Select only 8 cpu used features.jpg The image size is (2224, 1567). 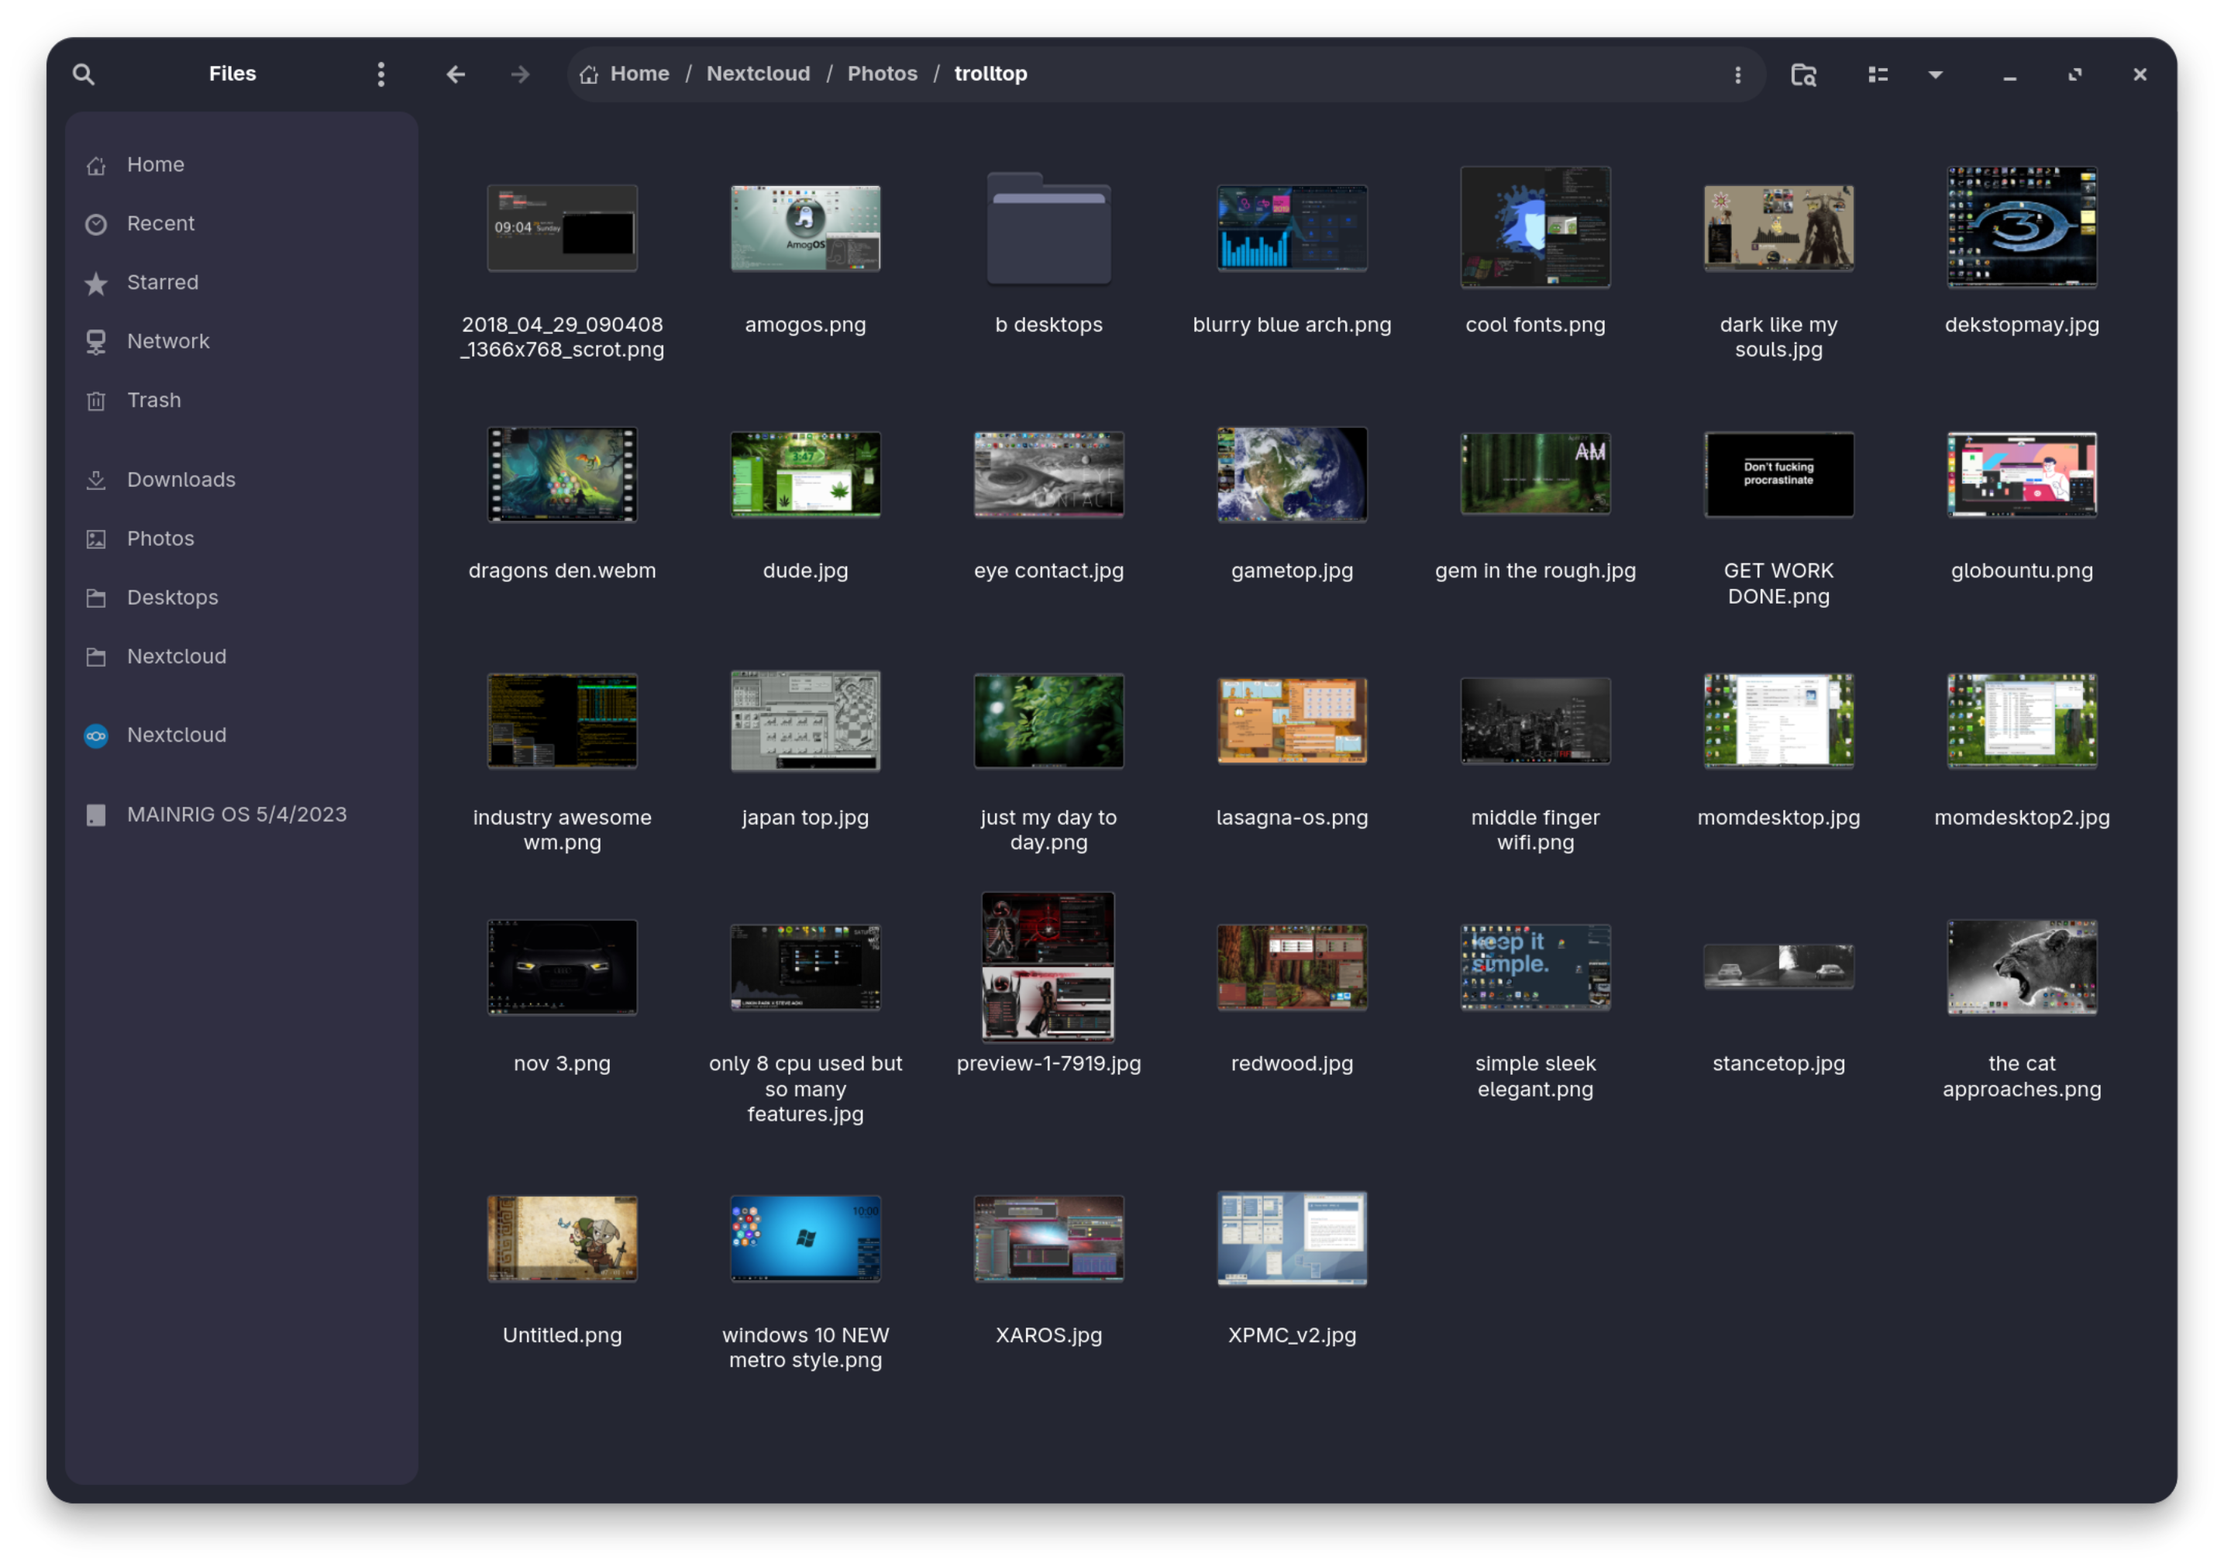[805, 967]
